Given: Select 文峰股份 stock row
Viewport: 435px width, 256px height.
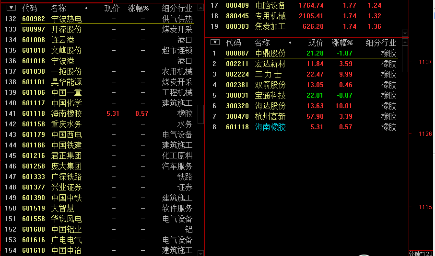Looking at the screenshot, I should click(99, 50).
